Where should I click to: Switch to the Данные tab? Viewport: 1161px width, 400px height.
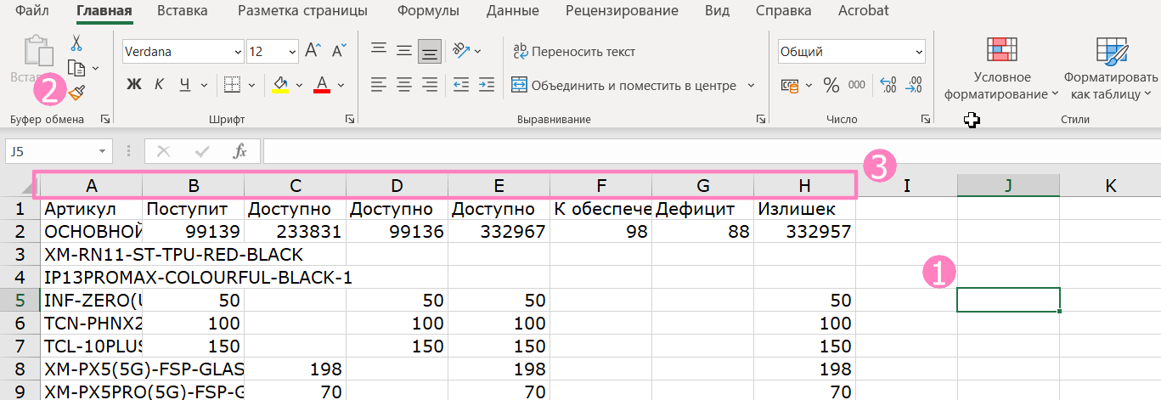513,11
